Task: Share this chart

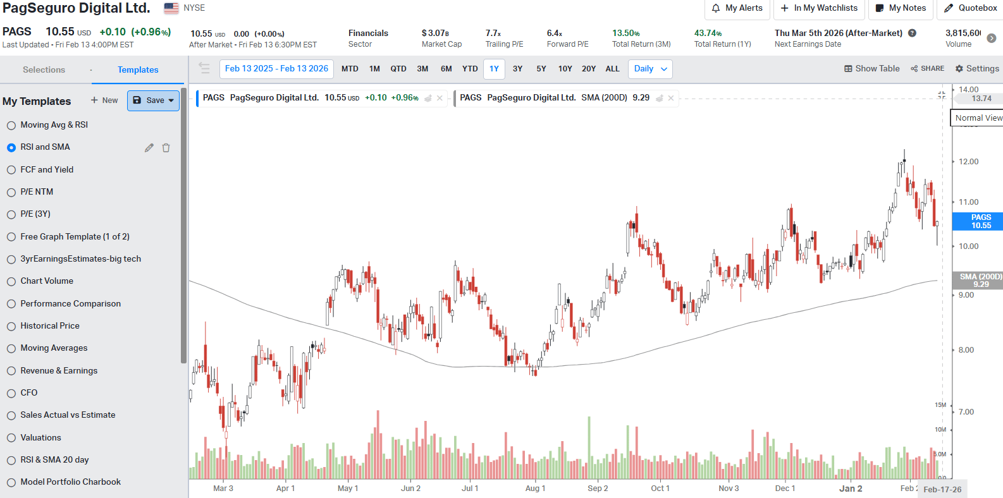Action: [927, 68]
